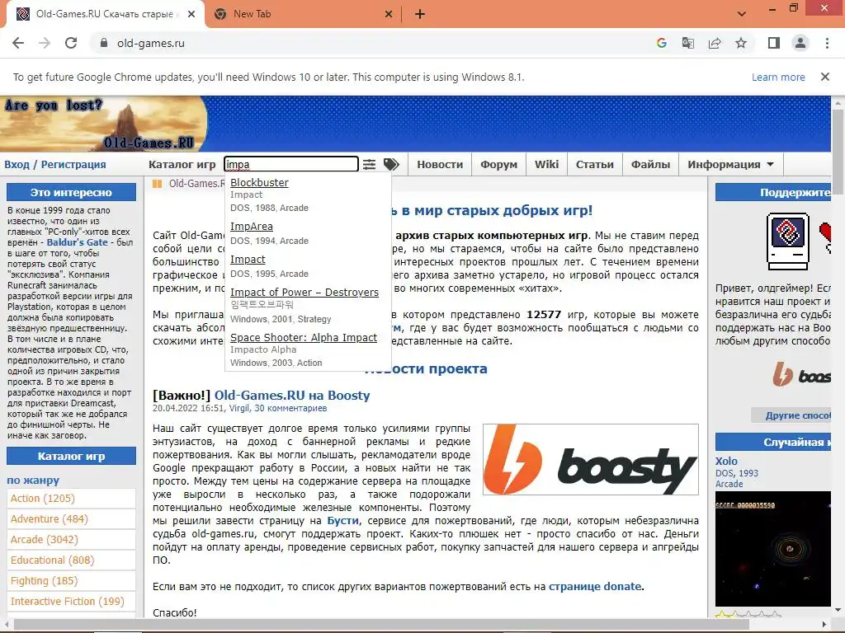Click the forward navigation arrow
Viewport: 845px width, 633px height.
[45, 43]
